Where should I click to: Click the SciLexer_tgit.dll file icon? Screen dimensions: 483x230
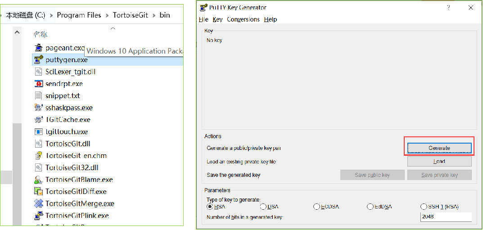pyautogui.click(x=38, y=72)
